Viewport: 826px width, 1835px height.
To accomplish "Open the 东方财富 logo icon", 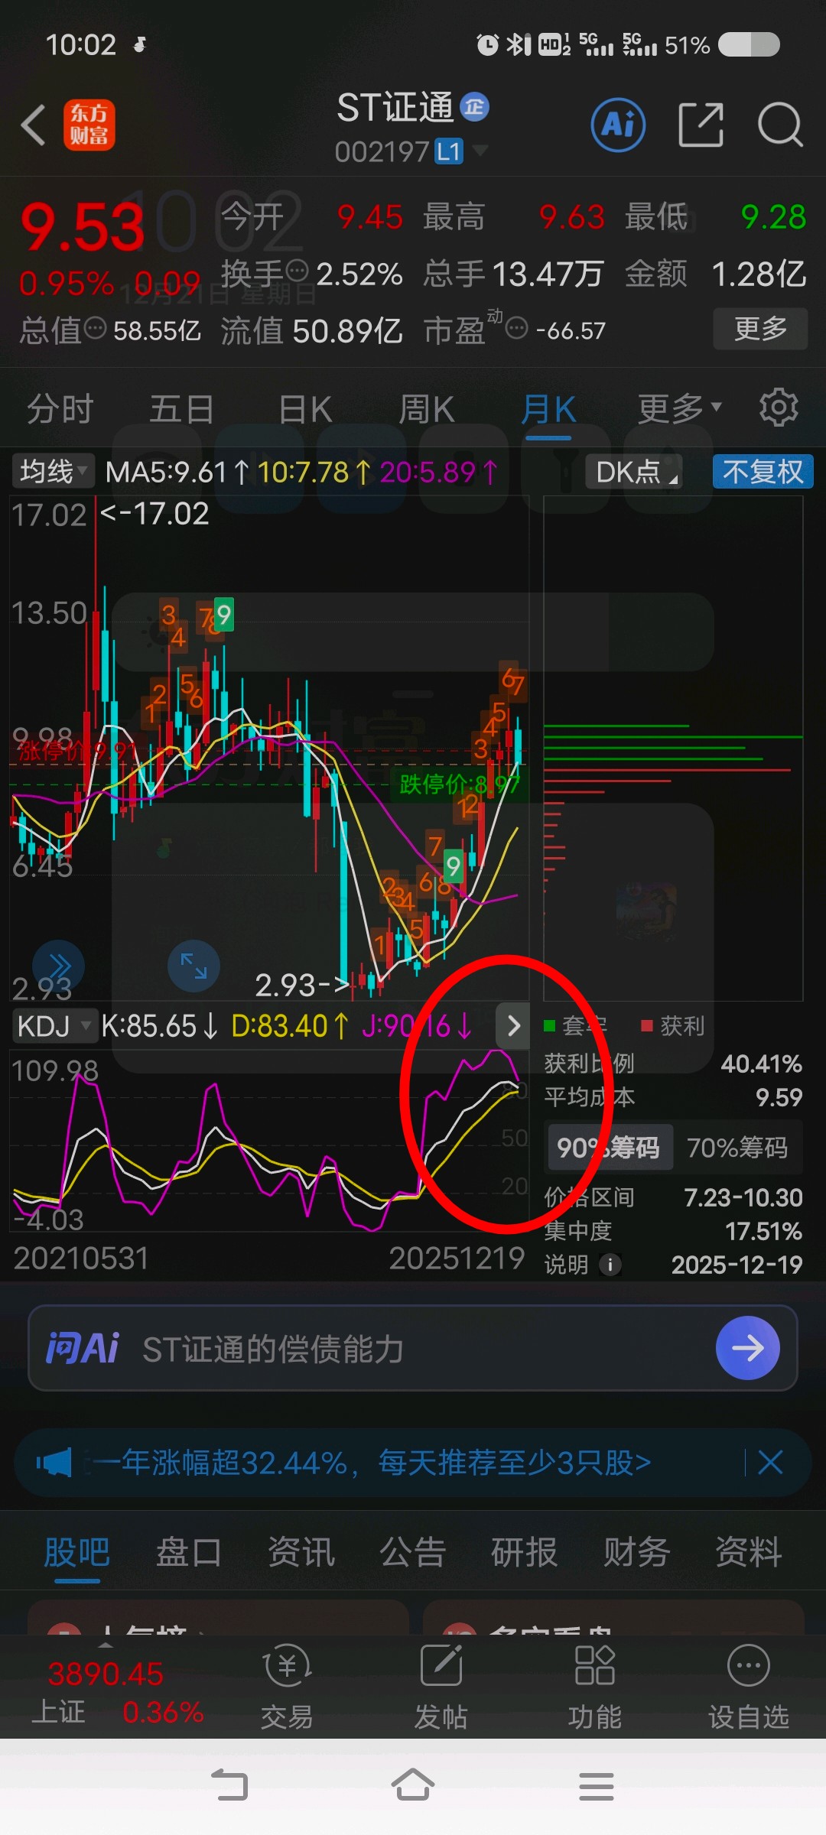I will pos(89,125).
